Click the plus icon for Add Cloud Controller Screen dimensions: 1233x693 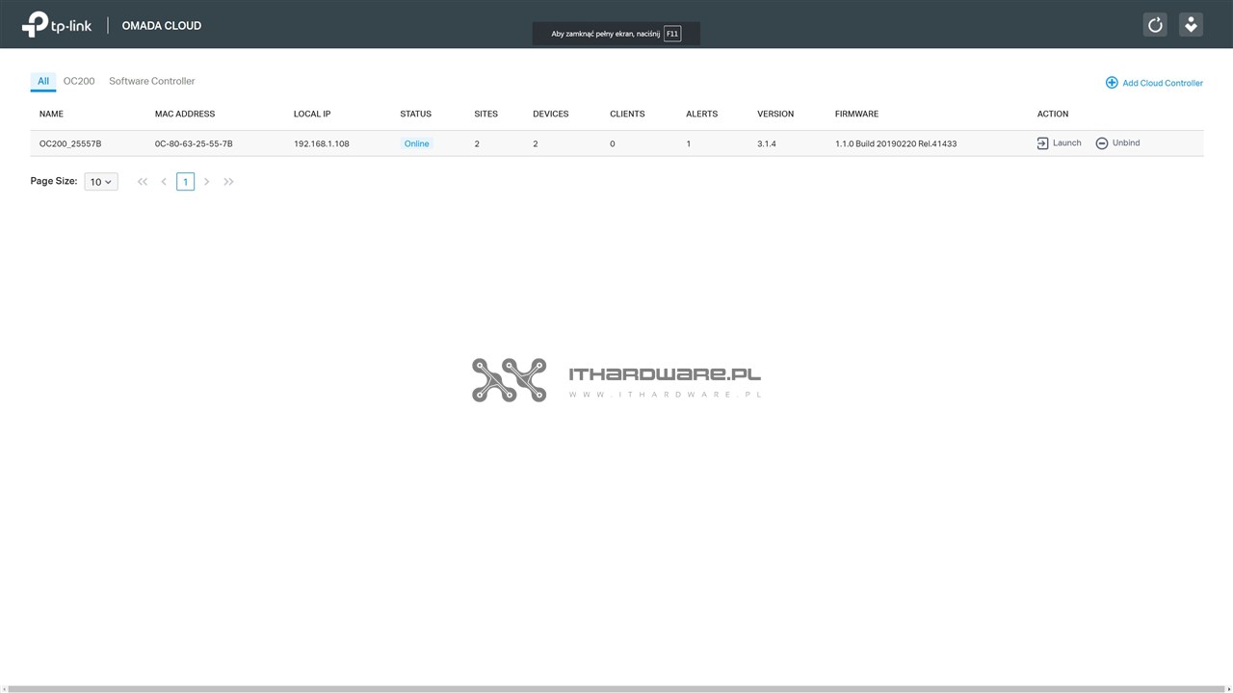1112,83
